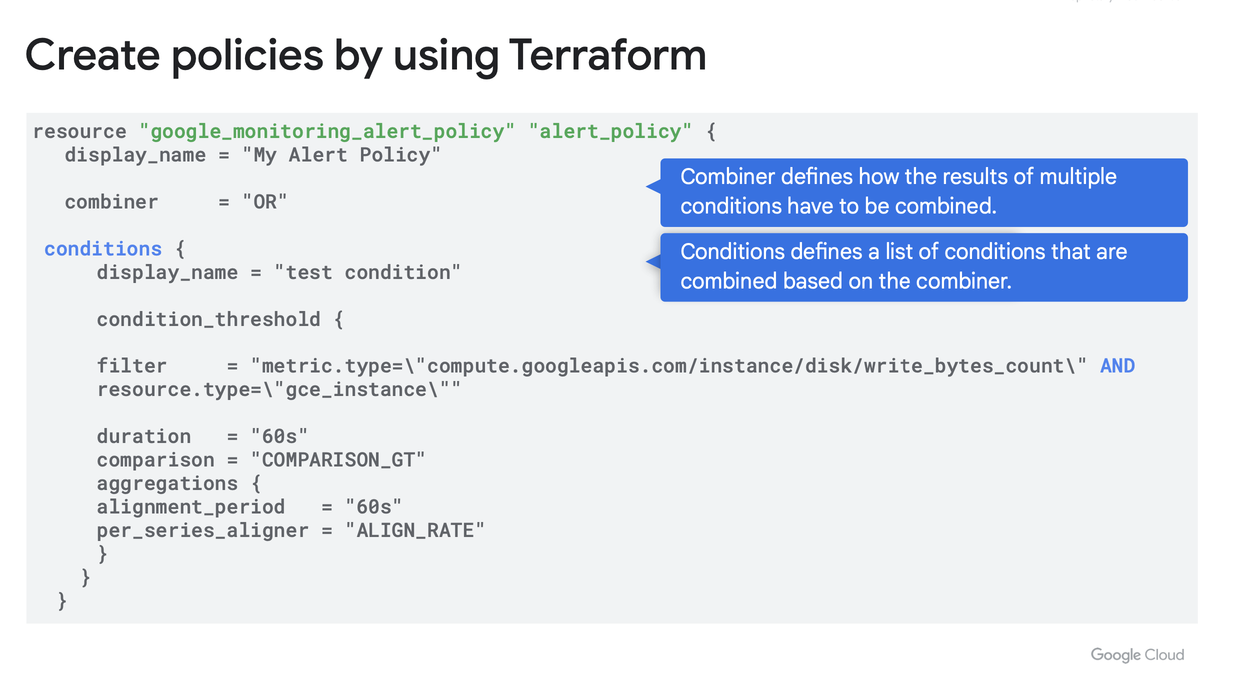Click the green "alert_policy" resource name
This screenshot has width=1234, height=678.
tap(610, 131)
